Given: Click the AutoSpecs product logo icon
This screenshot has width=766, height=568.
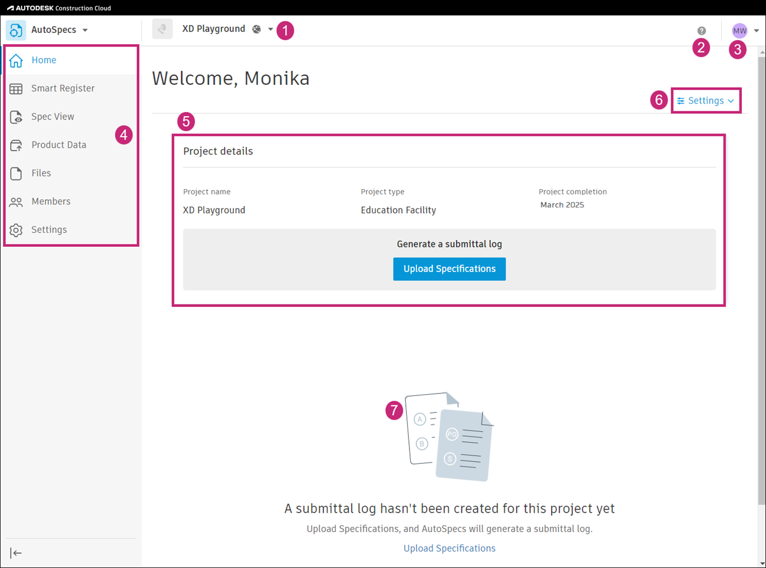Looking at the screenshot, I should pyautogui.click(x=16, y=30).
